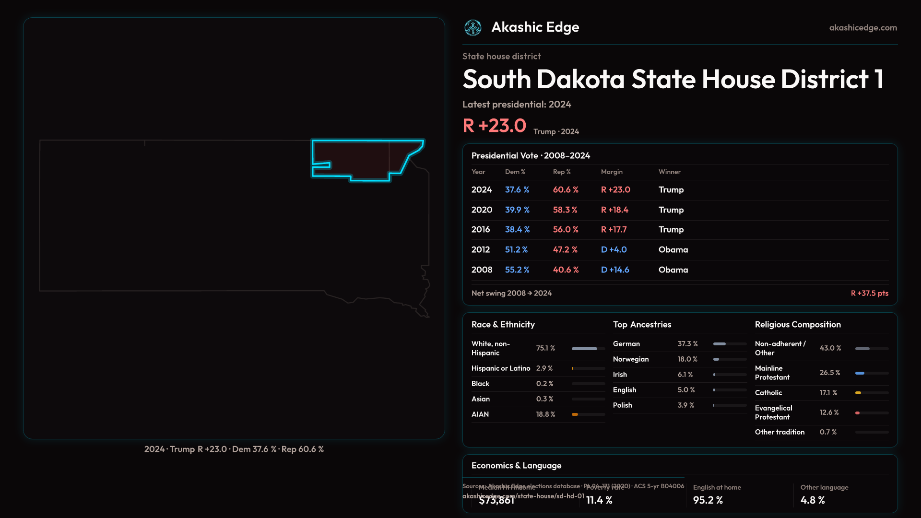Click the Akashic Edge brand title
Viewport: 921px width, 518px height.
point(535,27)
